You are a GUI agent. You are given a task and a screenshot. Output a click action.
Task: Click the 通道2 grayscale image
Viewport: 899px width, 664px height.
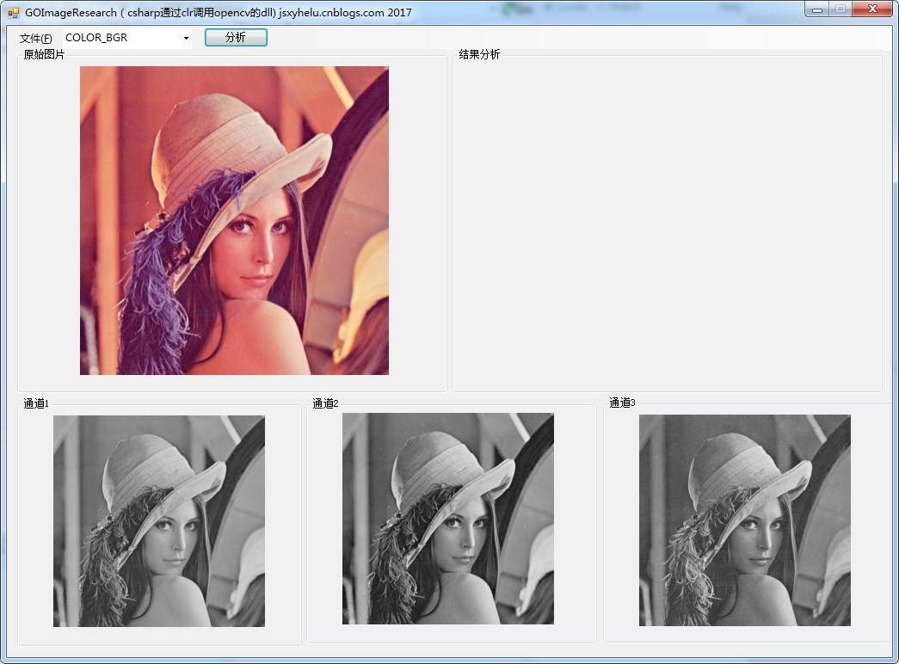(448, 519)
